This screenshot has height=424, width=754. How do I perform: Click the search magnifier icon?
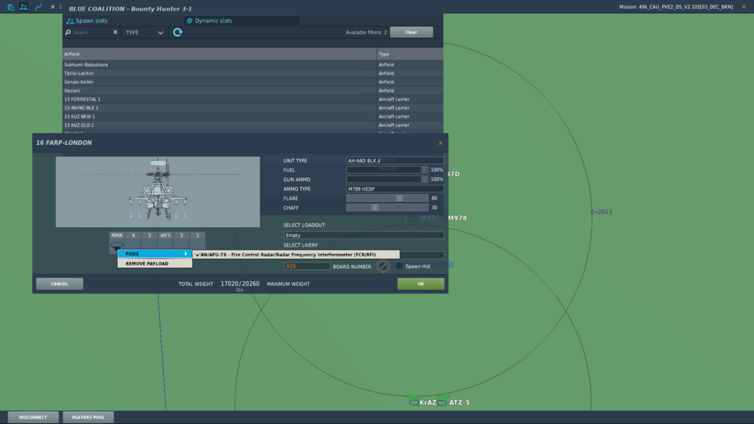(68, 32)
